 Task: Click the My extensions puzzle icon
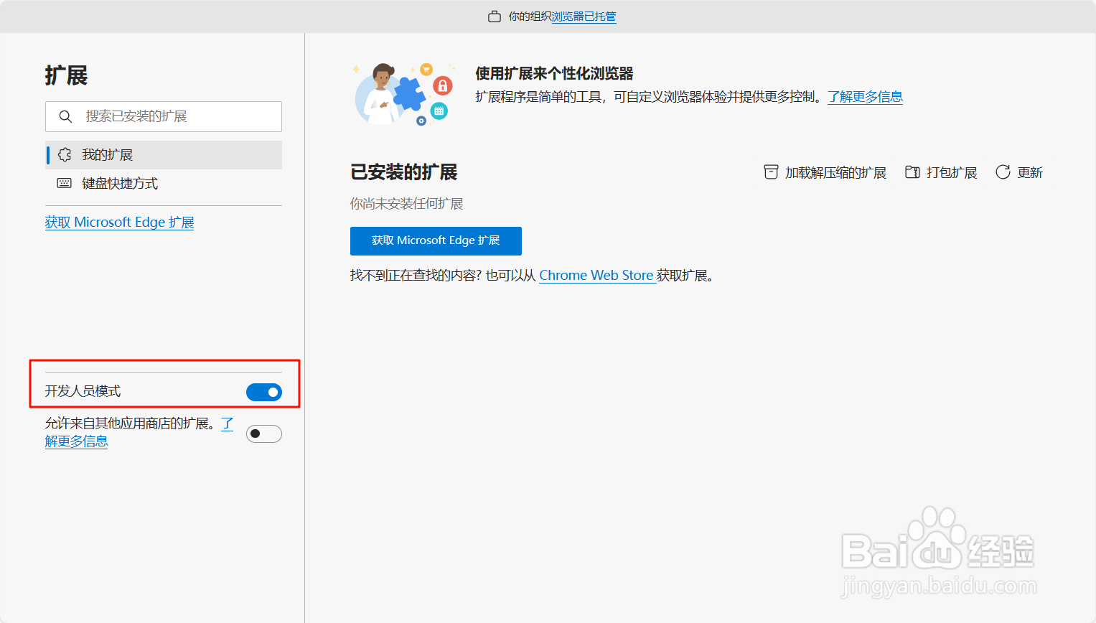tap(64, 154)
